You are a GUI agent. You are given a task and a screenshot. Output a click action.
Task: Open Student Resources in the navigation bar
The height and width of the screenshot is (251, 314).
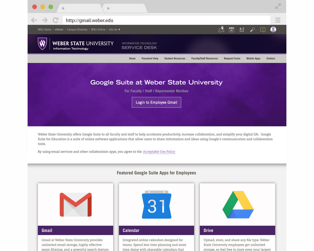click(x=175, y=59)
